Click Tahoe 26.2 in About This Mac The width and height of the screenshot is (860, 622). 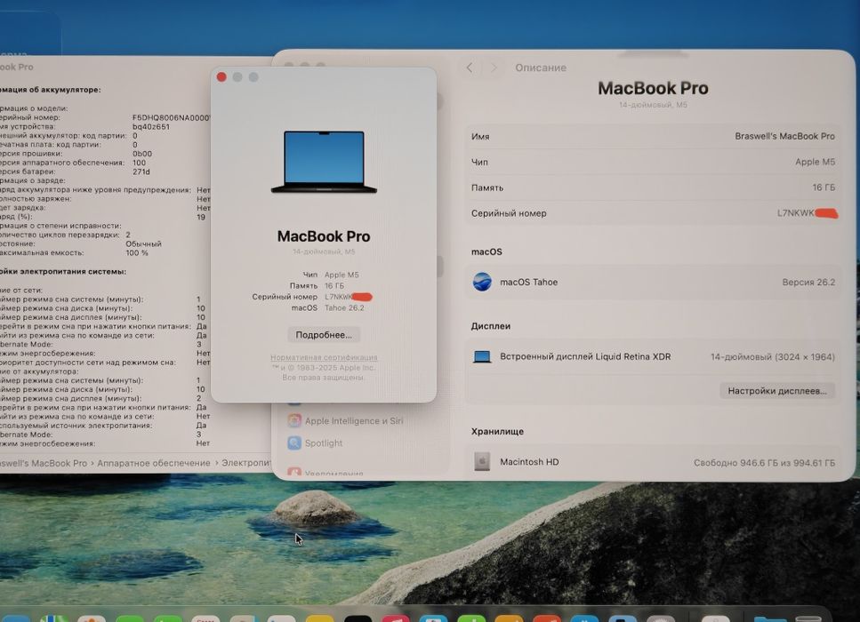pos(344,308)
